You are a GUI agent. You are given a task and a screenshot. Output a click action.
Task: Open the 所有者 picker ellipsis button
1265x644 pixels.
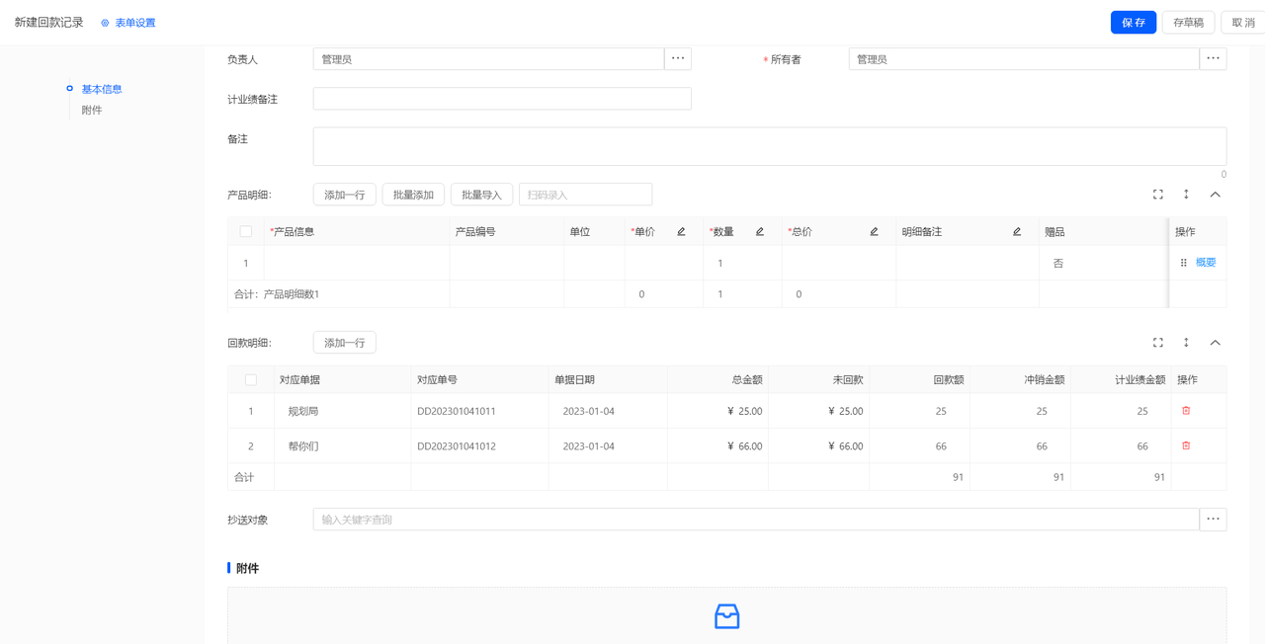click(1213, 59)
